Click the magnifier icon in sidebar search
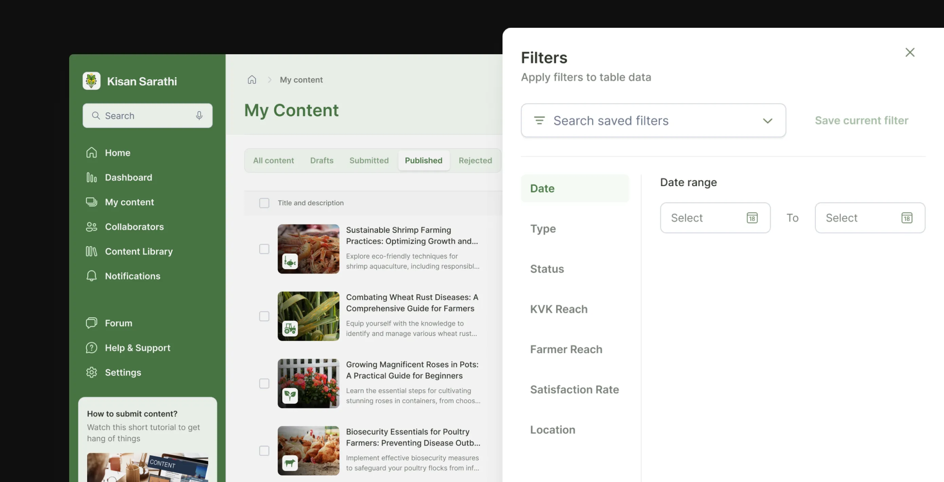The height and width of the screenshot is (482, 944). tap(96, 116)
